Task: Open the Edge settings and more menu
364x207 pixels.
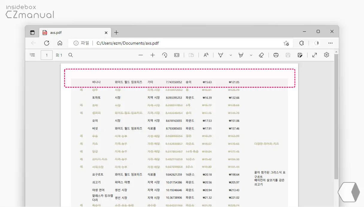Action: pyautogui.click(x=330, y=43)
